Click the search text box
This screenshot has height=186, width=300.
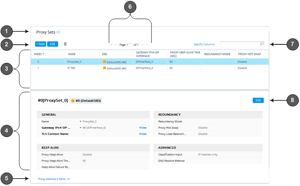[240, 44]
